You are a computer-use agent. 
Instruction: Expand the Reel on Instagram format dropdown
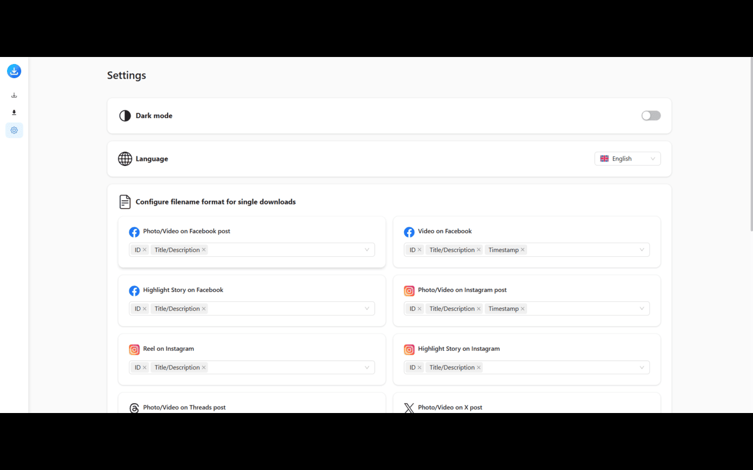click(366, 367)
